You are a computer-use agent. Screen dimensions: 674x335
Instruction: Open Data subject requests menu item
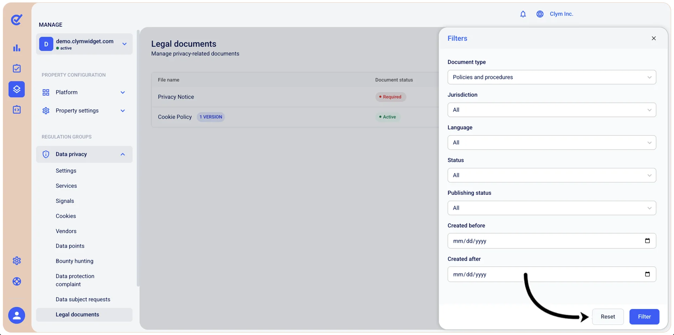(83, 299)
